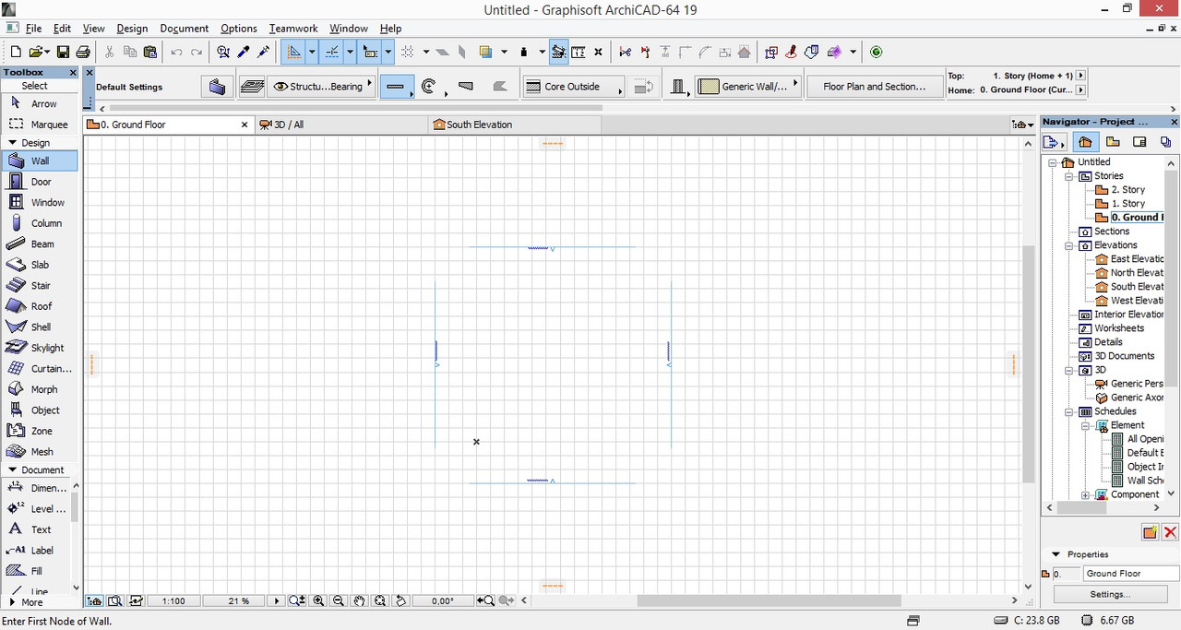Choose the Column tool
The width and height of the screenshot is (1181, 630).
40,223
